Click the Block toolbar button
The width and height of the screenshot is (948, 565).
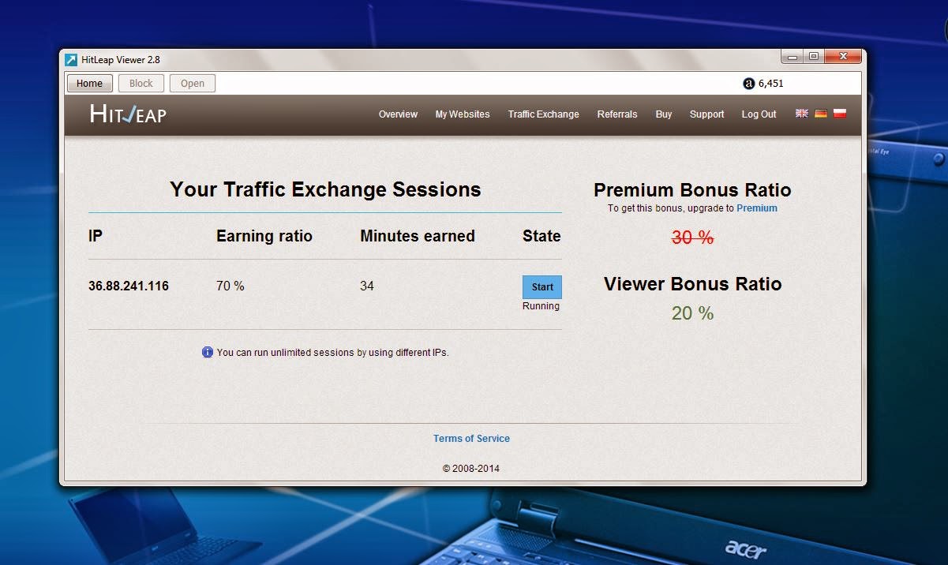[x=141, y=84]
